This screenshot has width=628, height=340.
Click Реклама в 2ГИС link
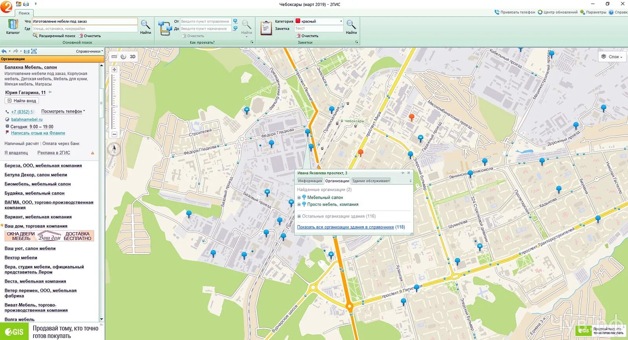click(54, 153)
